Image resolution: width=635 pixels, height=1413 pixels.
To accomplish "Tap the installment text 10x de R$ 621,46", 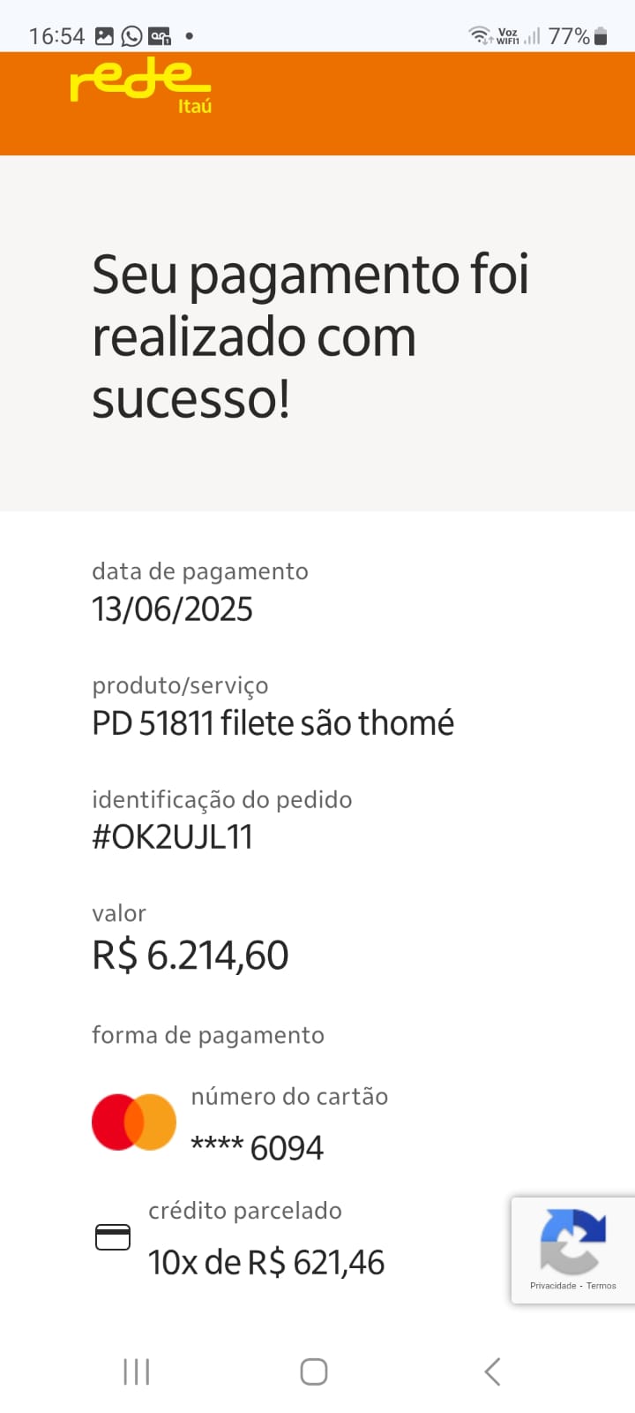I will (266, 1263).
